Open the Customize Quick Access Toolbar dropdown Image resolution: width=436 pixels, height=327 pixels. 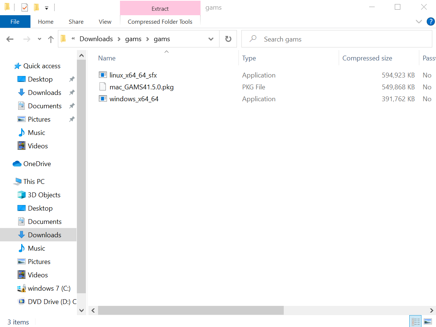click(47, 8)
